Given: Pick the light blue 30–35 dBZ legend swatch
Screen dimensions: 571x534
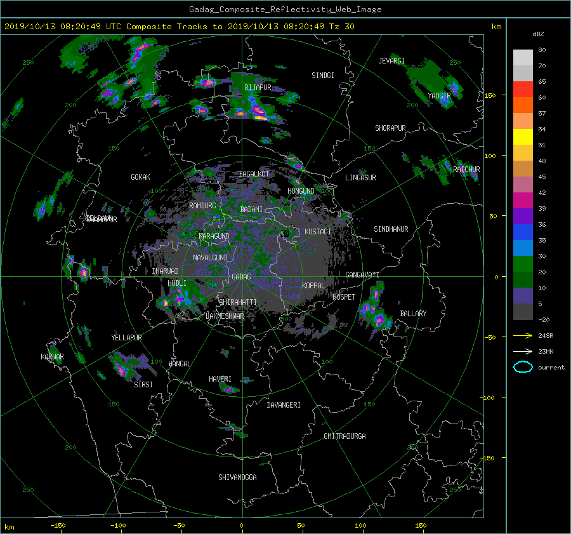Looking at the screenshot, I should click(523, 248).
